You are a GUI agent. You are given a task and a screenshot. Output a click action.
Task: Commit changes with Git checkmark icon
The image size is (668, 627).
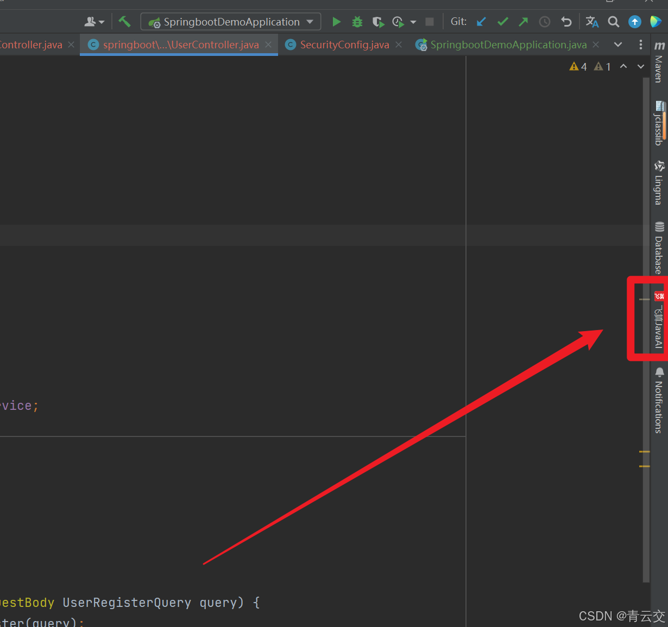coord(503,22)
